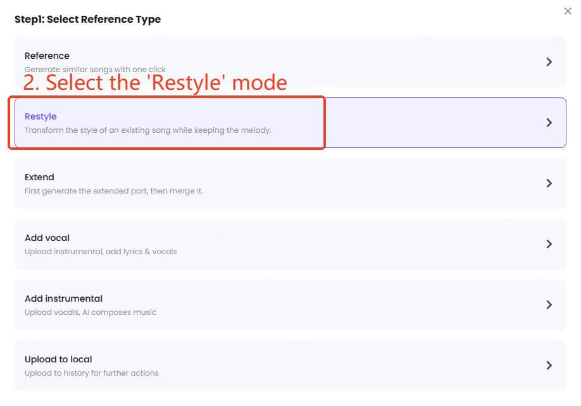Close the Select Reference Type dialog
581x406 pixels.
coord(568,11)
